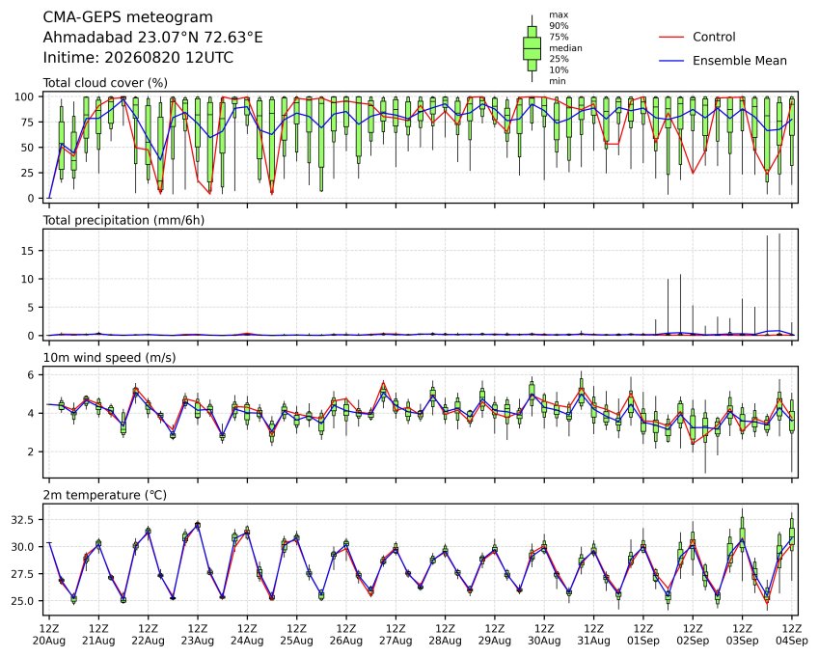Click the 100 cloud cover axis tick
The height and width of the screenshot is (657, 819).
pyautogui.click(x=24, y=97)
